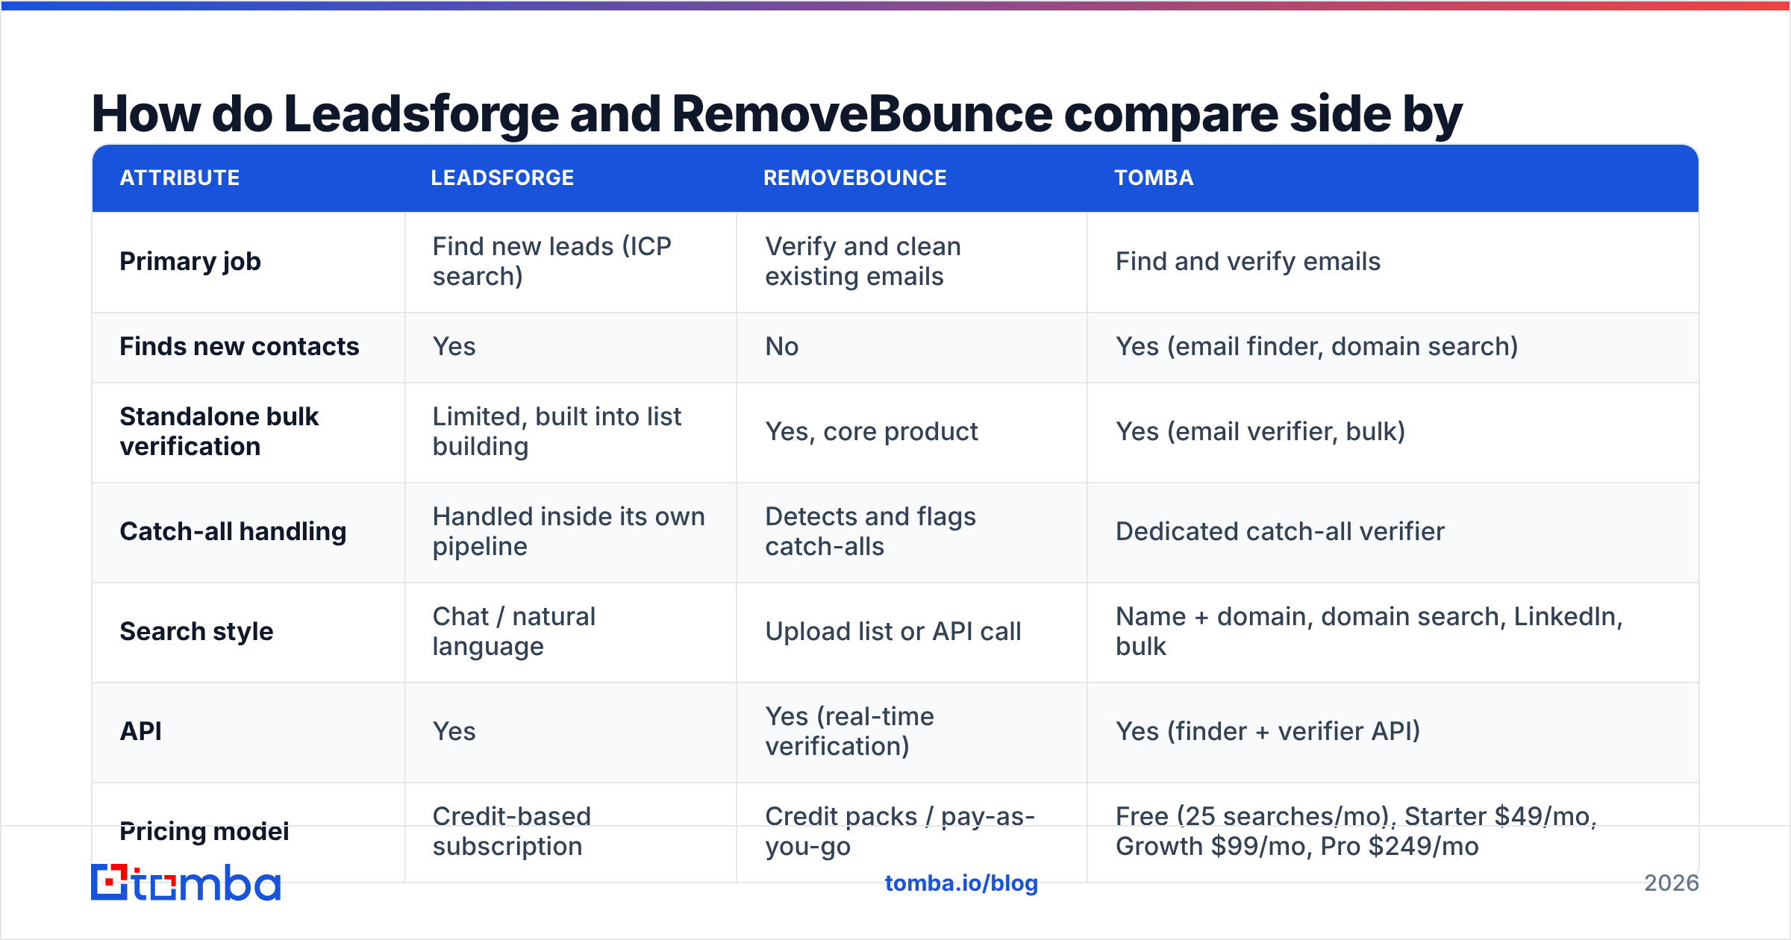Click the 2026 year label
Viewport: 1791px width, 940px height.
[1672, 883]
